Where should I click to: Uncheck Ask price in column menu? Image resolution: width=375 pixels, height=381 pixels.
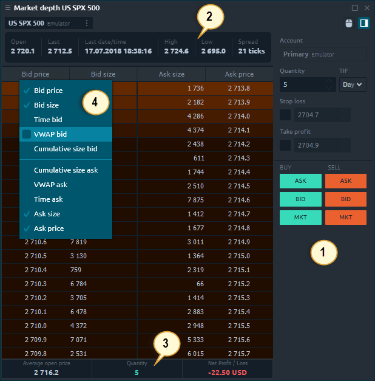click(x=49, y=228)
